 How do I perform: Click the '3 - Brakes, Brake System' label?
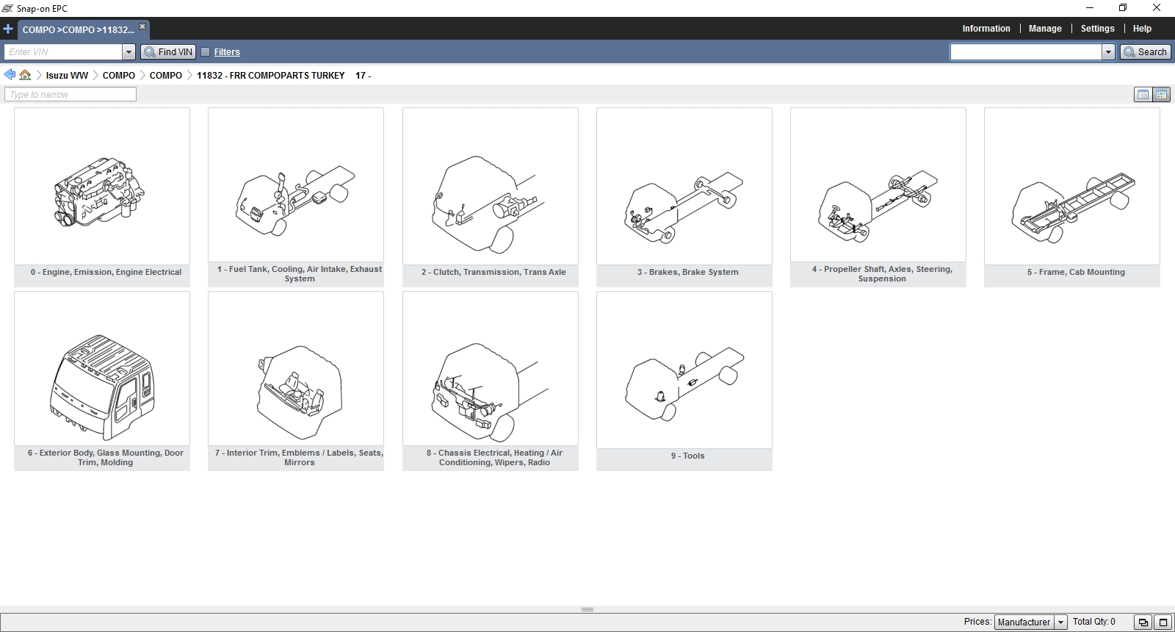coord(688,272)
